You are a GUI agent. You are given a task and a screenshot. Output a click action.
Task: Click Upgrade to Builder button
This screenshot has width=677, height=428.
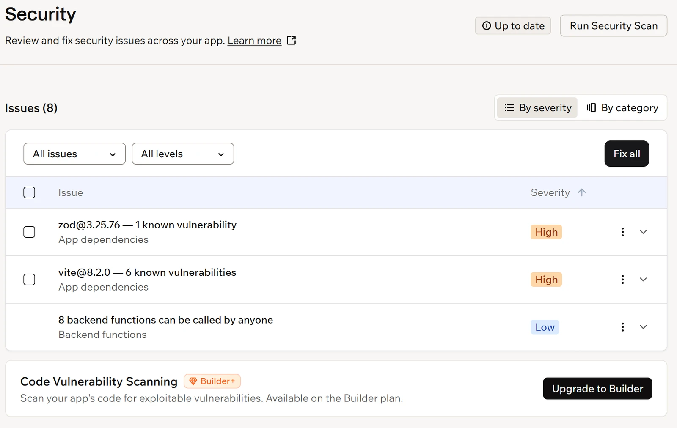(x=597, y=388)
